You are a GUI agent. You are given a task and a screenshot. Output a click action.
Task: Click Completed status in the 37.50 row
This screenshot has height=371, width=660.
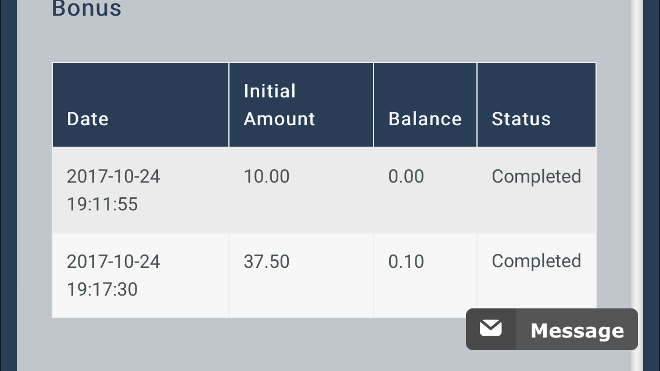(536, 262)
